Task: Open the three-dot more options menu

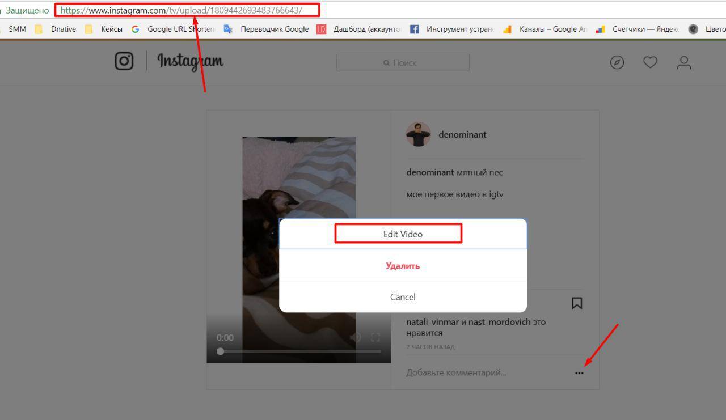Action: click(x=579, y=373)
